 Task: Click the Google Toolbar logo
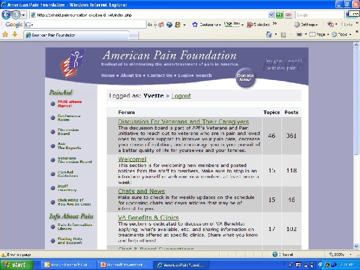(x=14, y=24)
